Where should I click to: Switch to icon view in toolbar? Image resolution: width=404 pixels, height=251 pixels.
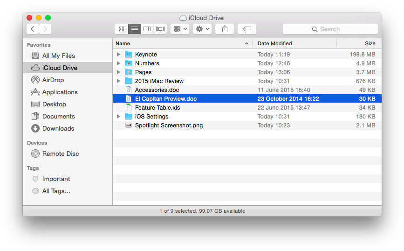[x=122, y=29]
